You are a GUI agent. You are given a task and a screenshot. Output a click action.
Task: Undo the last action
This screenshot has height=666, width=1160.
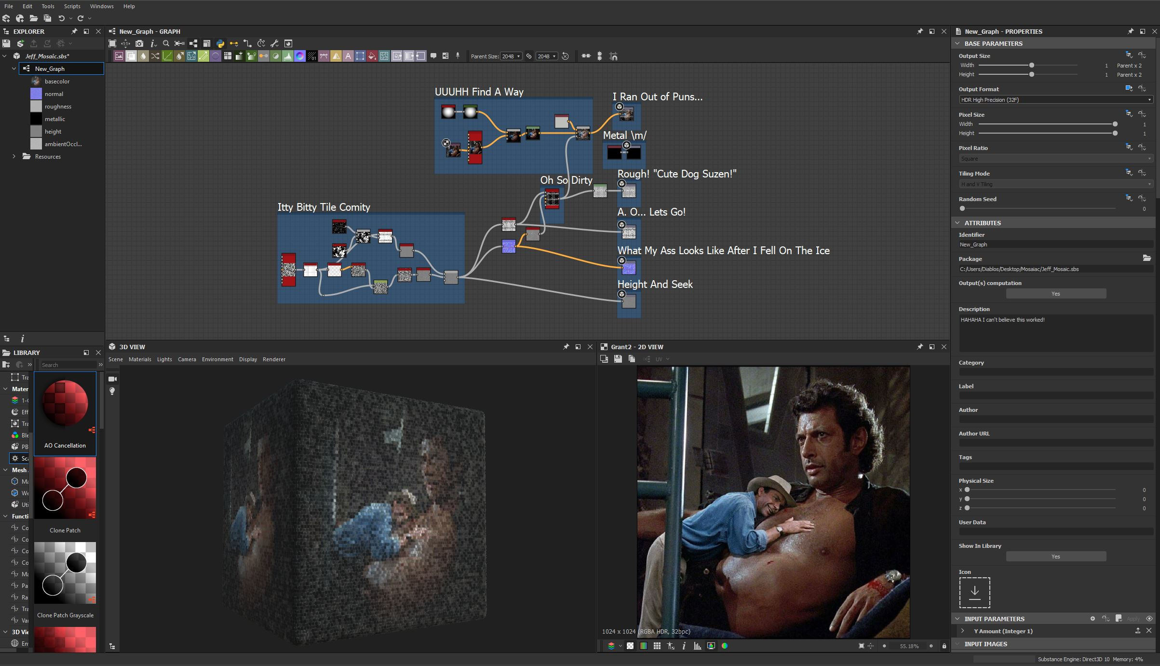[61, 18]
